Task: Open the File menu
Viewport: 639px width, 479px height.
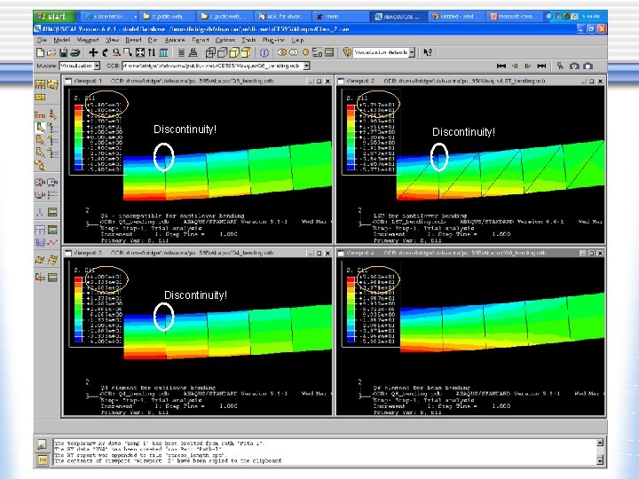Action: (x=42, y=40)
